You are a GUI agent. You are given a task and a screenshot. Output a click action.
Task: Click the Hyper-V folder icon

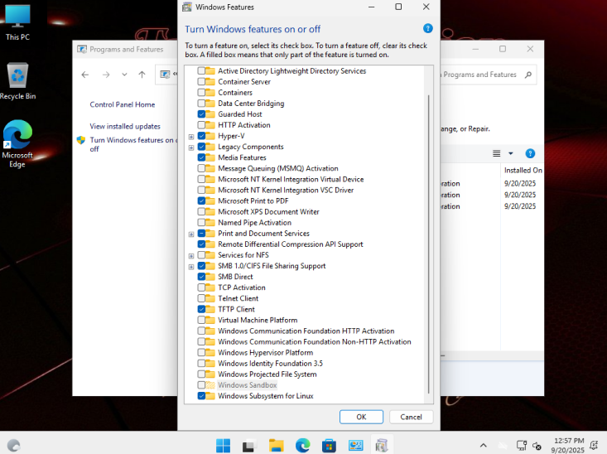pos(210,136)
